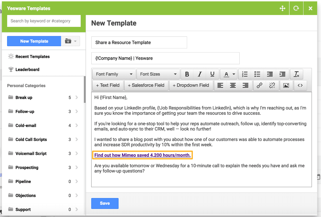Insert a bulleted list

(257, 74)
